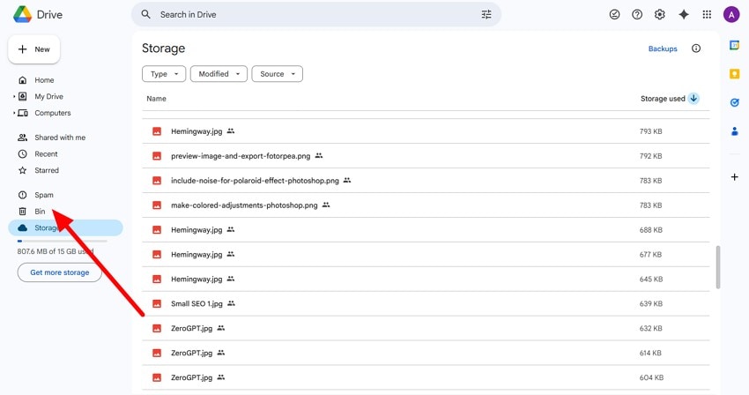Expand My Drive folder tree

tap(14, 96)
